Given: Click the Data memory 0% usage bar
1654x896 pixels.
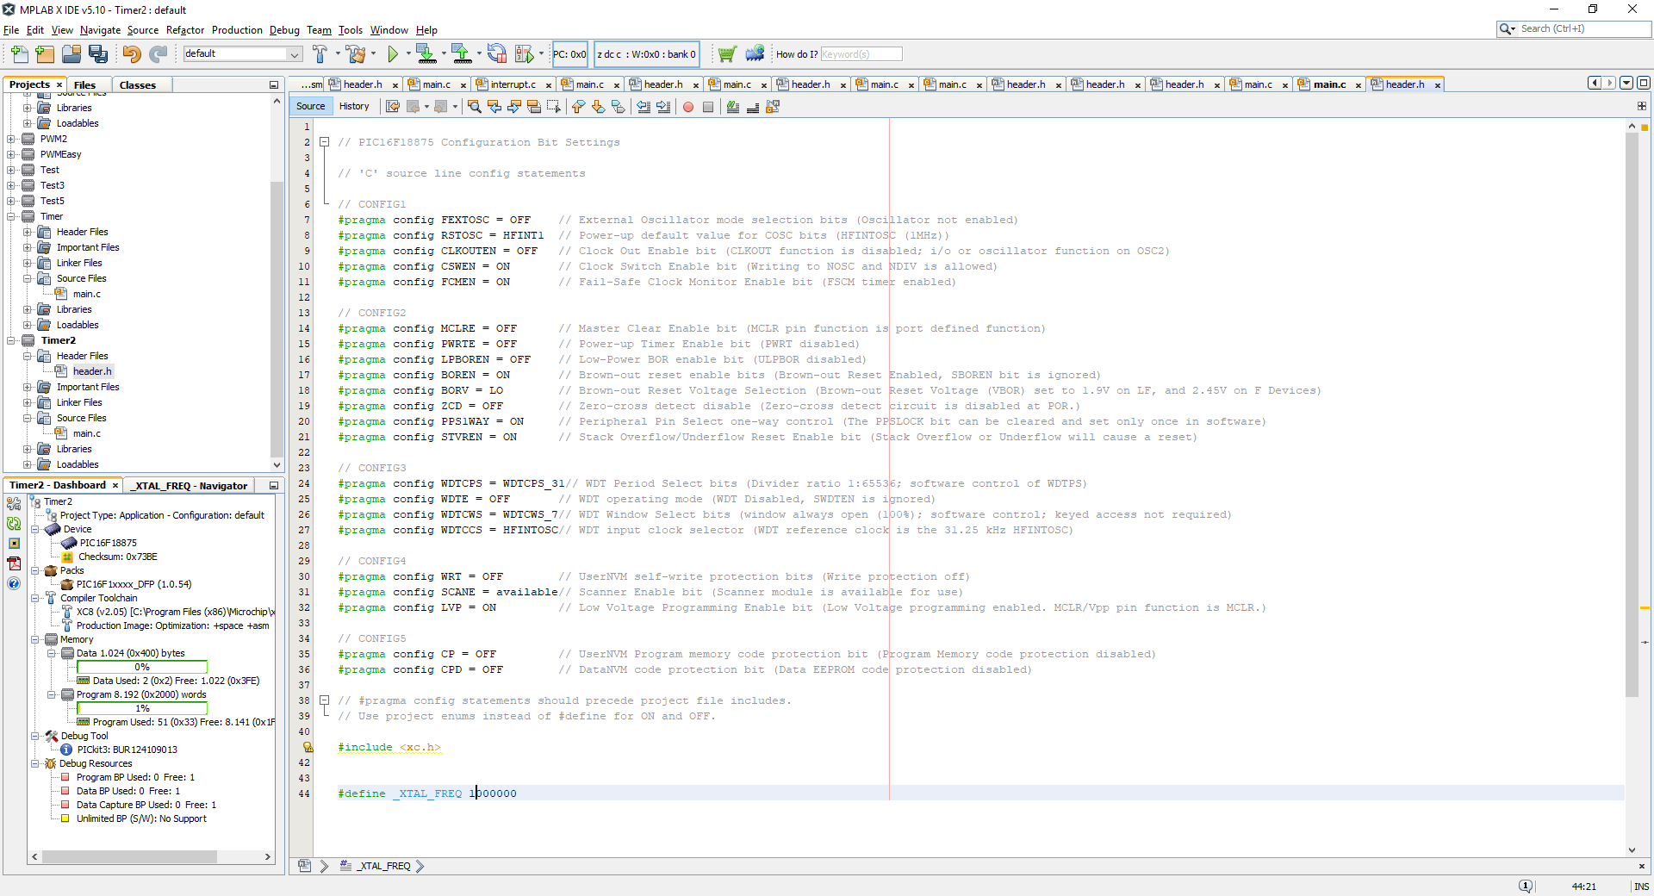Looking at the screenshot, I should [142, 667].
